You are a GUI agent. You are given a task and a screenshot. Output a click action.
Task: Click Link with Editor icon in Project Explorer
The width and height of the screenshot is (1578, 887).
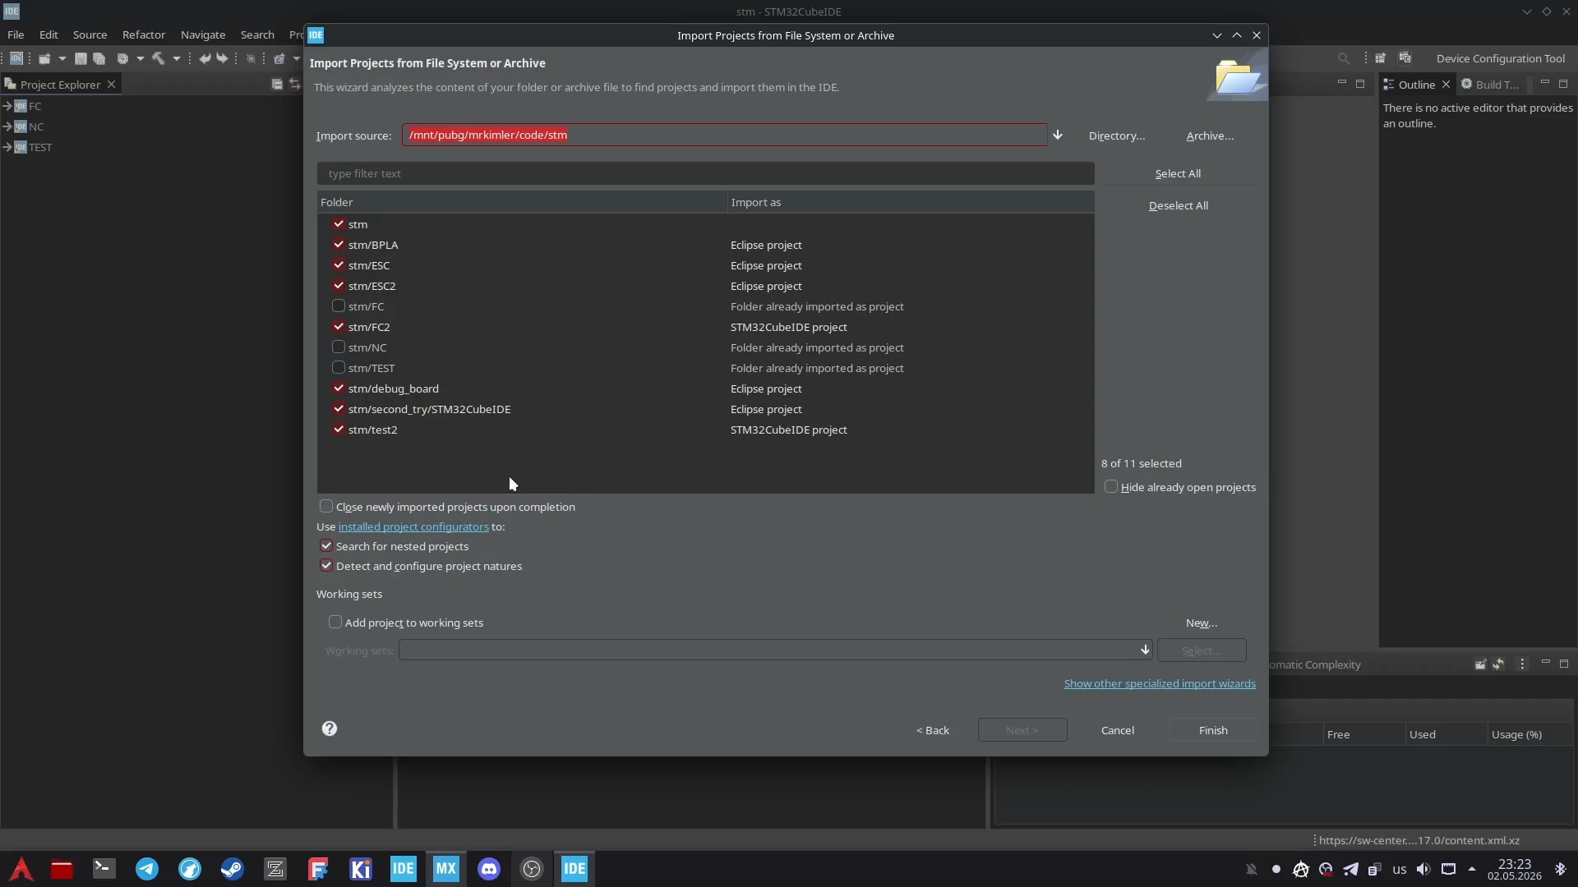tap(294, 84)
